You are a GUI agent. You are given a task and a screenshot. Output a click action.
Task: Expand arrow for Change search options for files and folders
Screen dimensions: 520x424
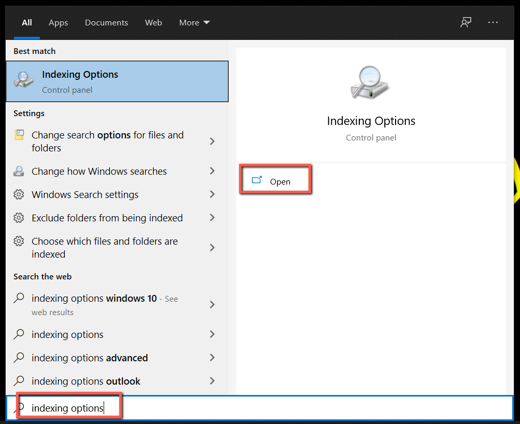212,142
